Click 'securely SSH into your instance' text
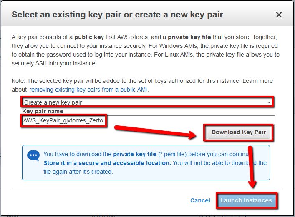This screenshot has height=217, width=295. [54, 63]
